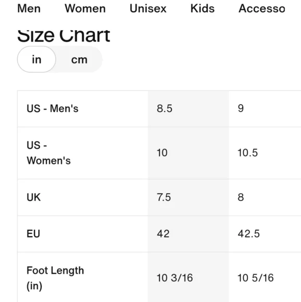Open the Unisex navigation menu
The width and height of the screenshot is (301, 302).
pos(148,8)
